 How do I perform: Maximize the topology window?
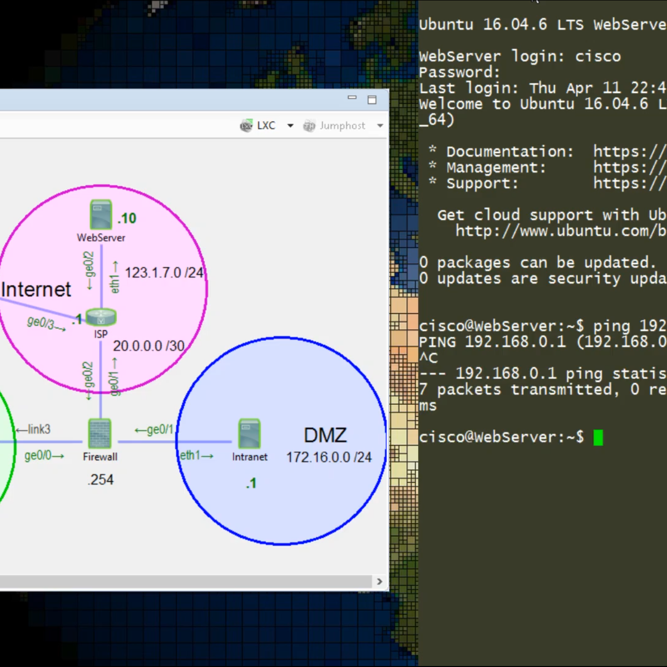coord(372,99)
